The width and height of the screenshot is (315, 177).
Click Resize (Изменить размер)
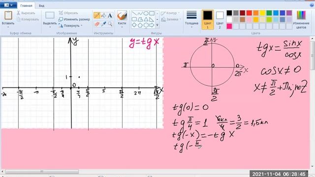point(74,19)
